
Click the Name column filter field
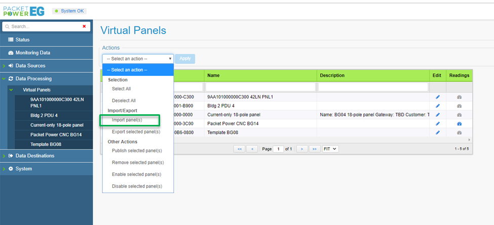click(260, 87)
